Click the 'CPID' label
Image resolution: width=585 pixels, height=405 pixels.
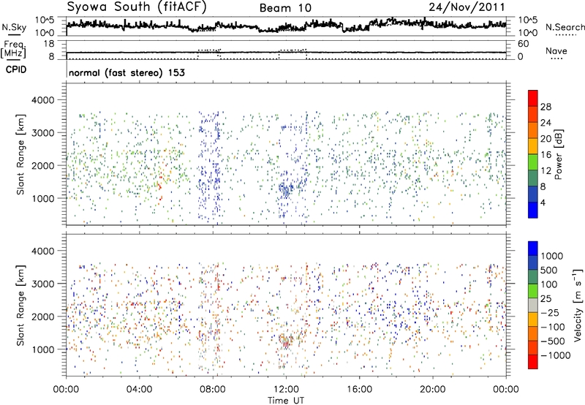pos(16,69)
